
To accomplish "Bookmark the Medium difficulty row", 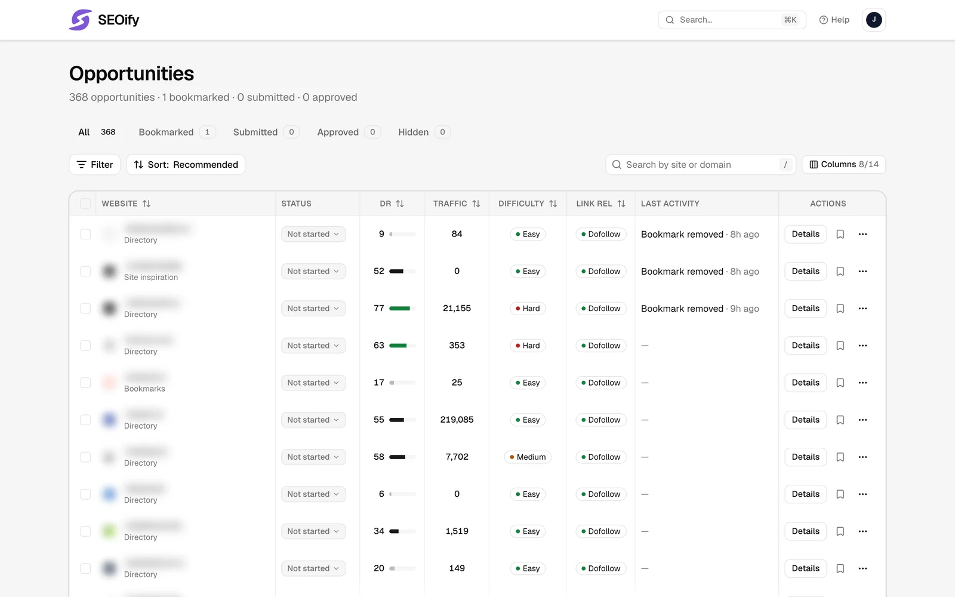I will (x=840, y=457).
